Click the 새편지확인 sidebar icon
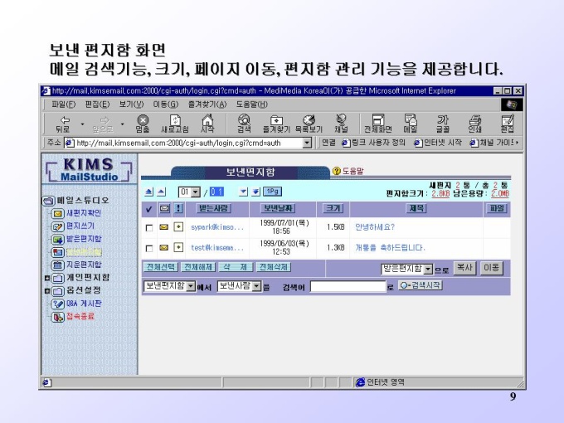Screen dimensions: 564x423 click(x=57, y=214)
